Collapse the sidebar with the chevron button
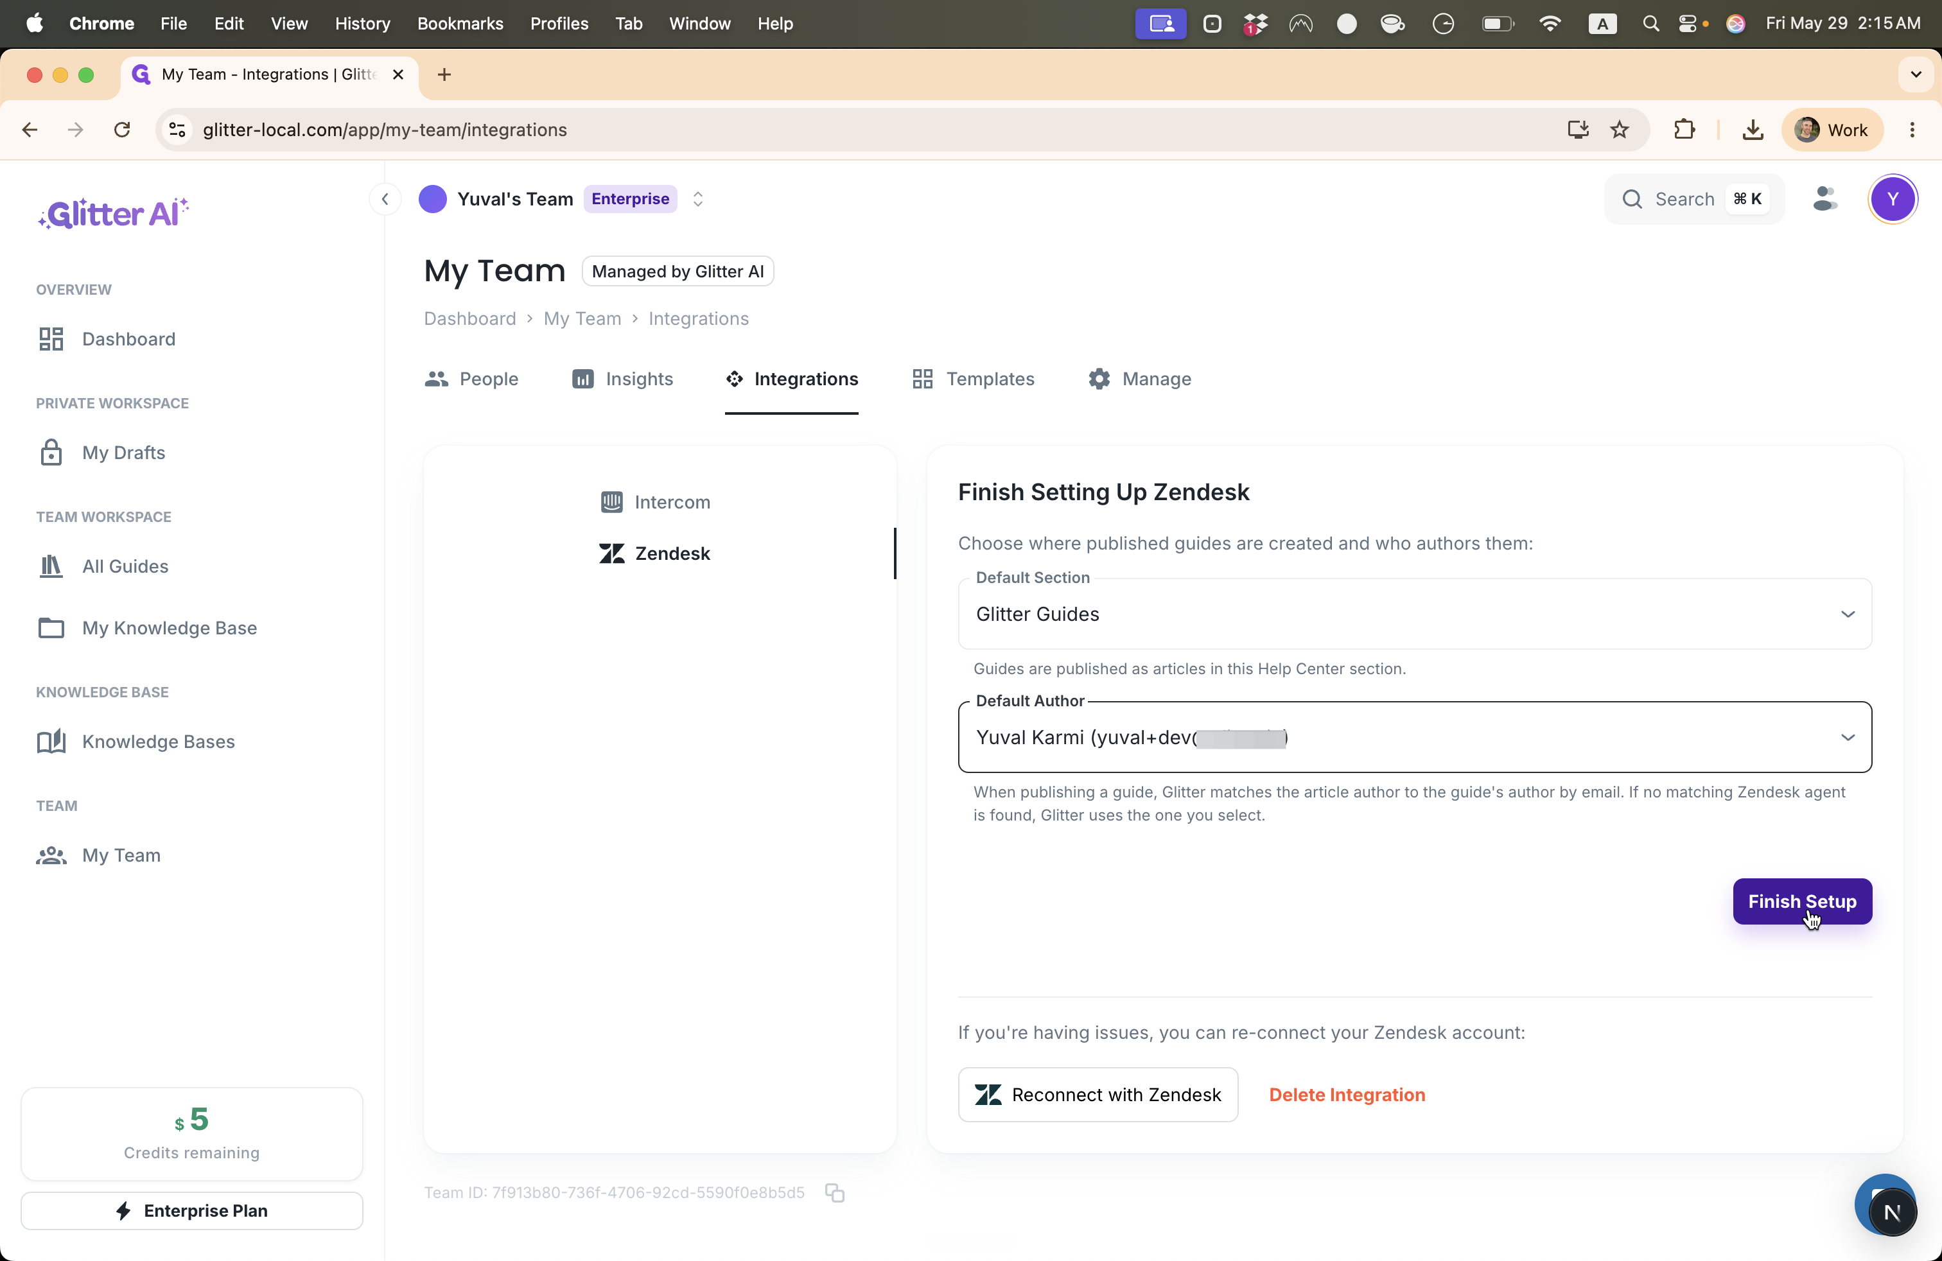Screen dimensions: 1942x1261 pos(385,199)
